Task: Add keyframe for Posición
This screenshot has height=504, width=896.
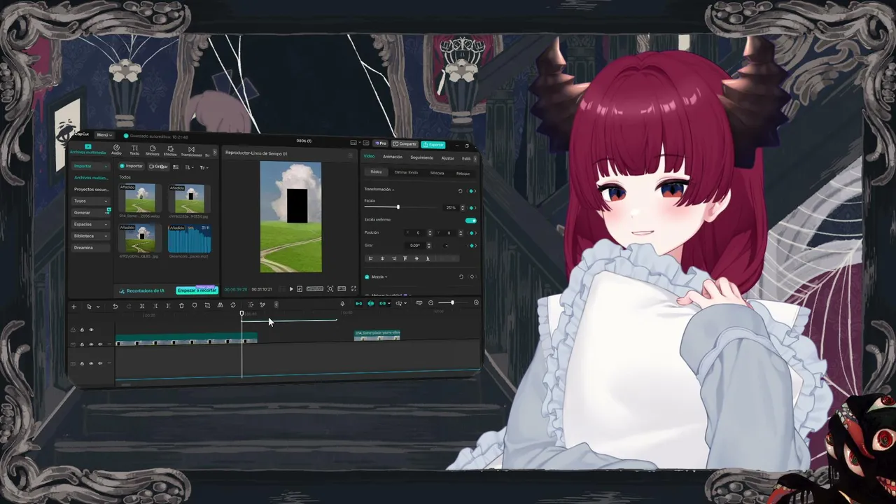Action: coord(471,233)
